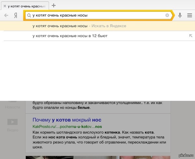Click the magnifier icon in the search bar
The height and width of the screenshot is (159, 195).
29,15
